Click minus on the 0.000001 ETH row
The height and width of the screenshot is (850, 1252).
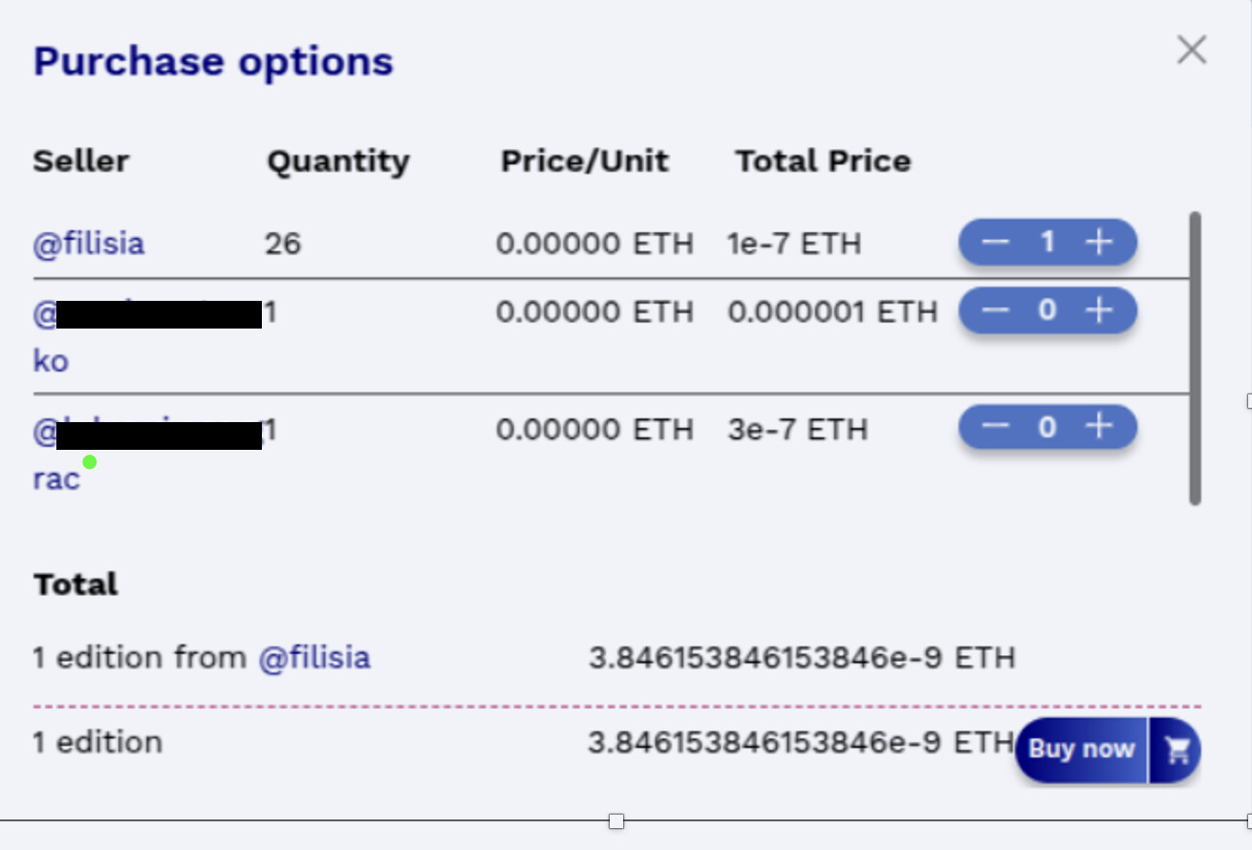(995, 310)
